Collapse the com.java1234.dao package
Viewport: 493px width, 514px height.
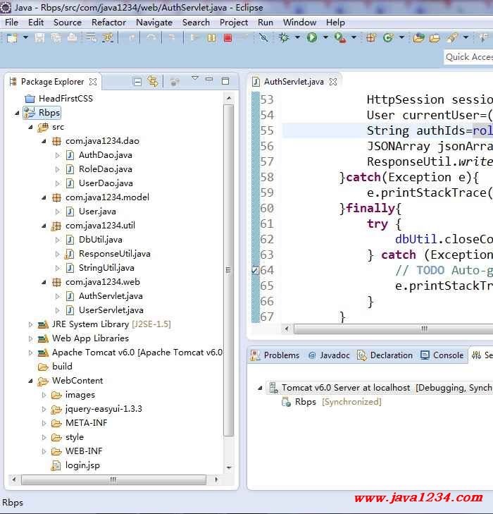(x=44, y=141)
